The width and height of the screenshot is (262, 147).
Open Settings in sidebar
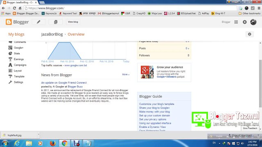click(x=16, y=82)
